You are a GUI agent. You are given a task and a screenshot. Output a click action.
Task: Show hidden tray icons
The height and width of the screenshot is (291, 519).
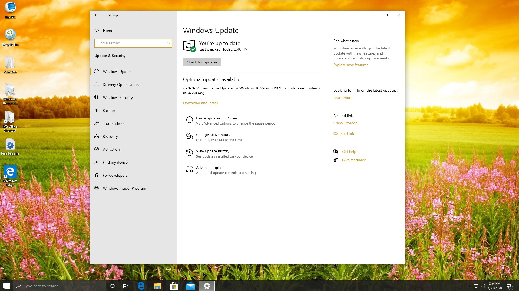coord(470,286)
